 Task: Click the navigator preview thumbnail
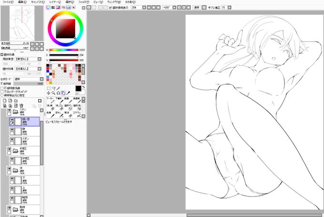pos(22,23)
